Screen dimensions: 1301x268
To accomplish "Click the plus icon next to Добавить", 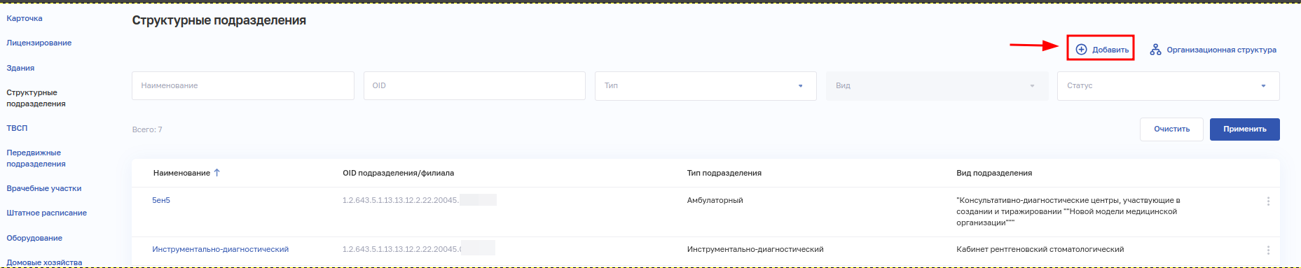I will (x=1081, y=50).
